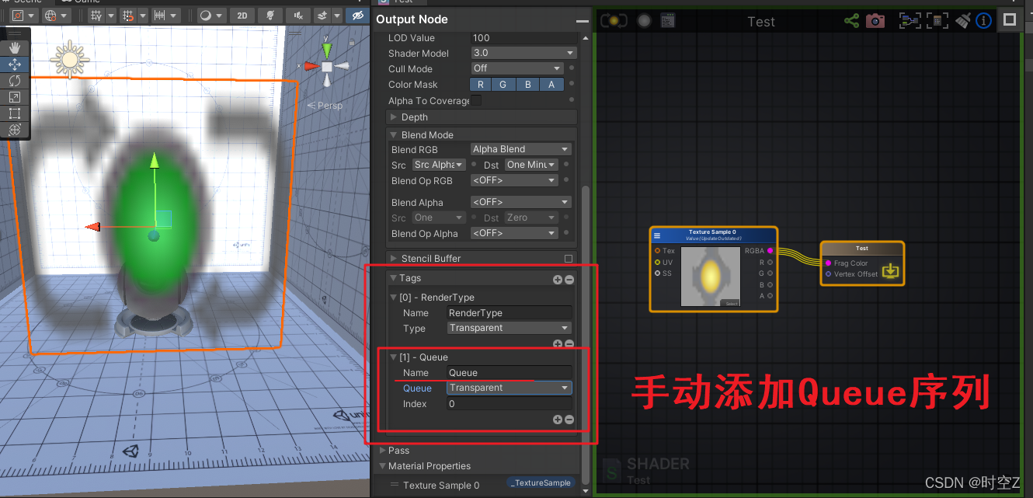1033x498 pixels.
Task: Take node graph screenshot camera icon
Action: click(876, 21)
